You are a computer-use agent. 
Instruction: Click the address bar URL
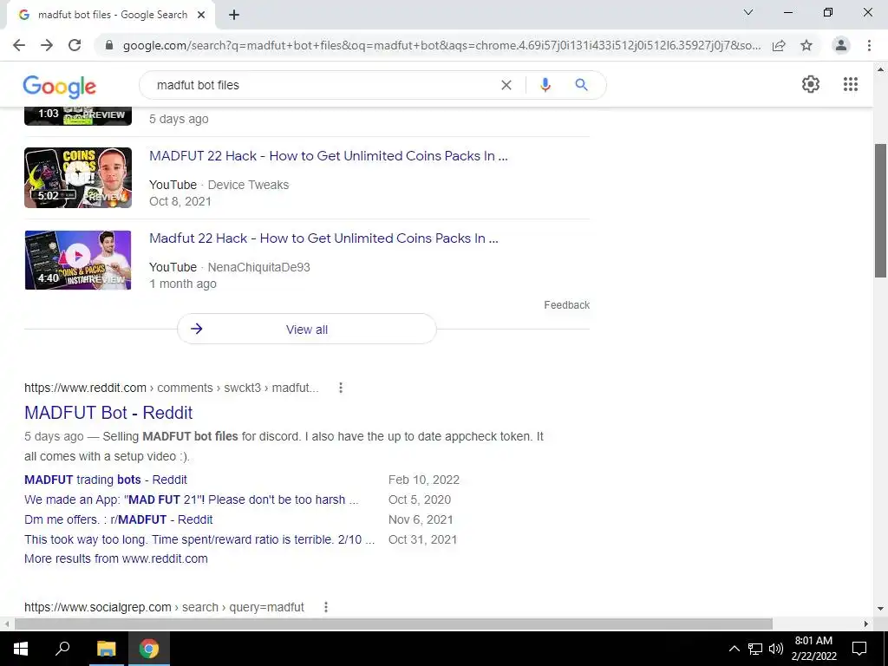pyautogui.click(x=441, y=45)
